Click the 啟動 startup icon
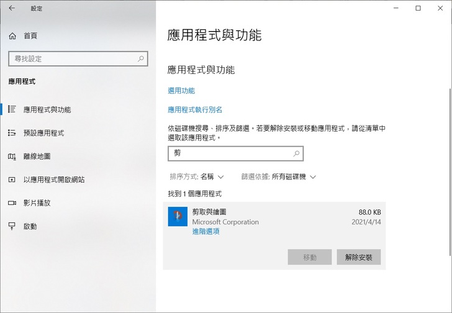Screen dimensions: 452x313 click(12, 227)
